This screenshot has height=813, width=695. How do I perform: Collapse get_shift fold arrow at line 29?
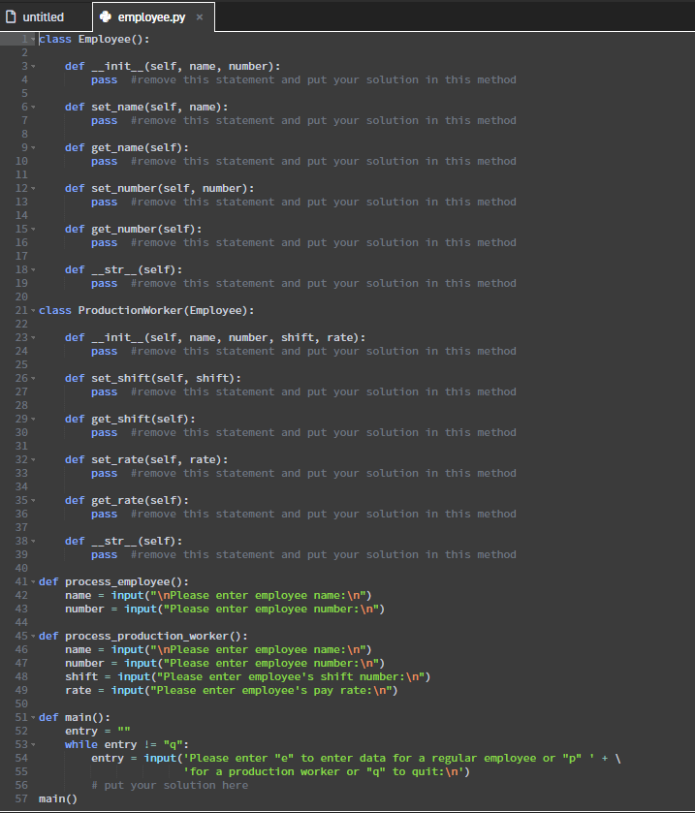coord(33,419)
